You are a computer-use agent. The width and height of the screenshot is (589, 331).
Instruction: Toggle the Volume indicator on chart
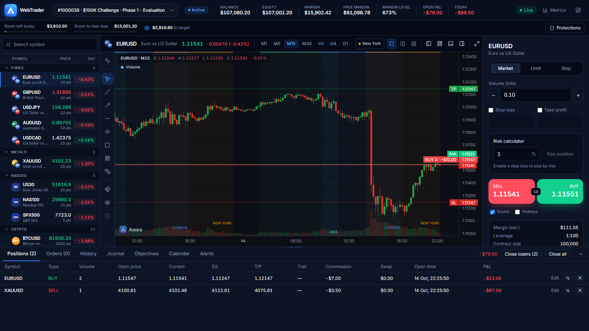pyautogui.click(x=130, y=67)
